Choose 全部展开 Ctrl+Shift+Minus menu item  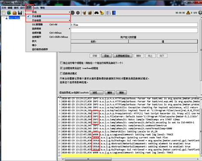point(48,37)
